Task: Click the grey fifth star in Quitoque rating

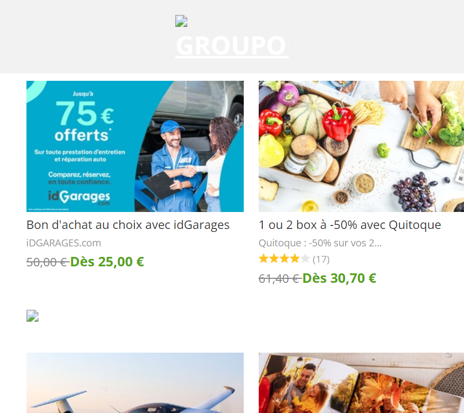Action: coord(305,259)
